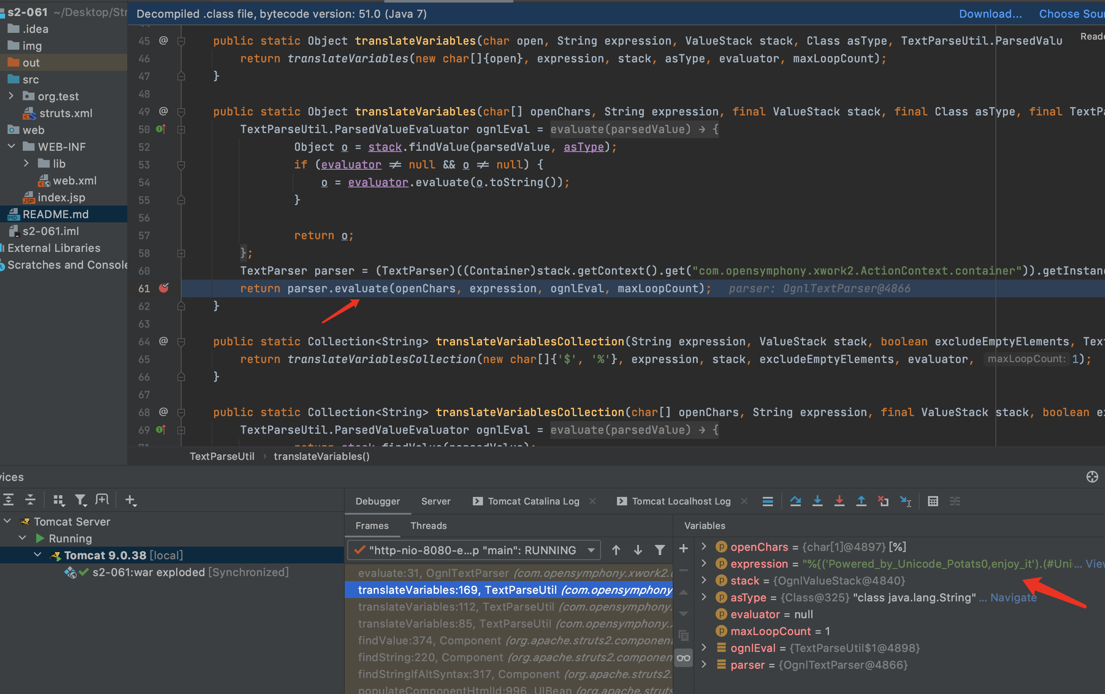
Task: Click the Choose Sources link
Action: (1072, 14)
